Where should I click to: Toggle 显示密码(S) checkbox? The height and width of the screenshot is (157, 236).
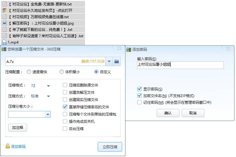click(x=139, y=89)
